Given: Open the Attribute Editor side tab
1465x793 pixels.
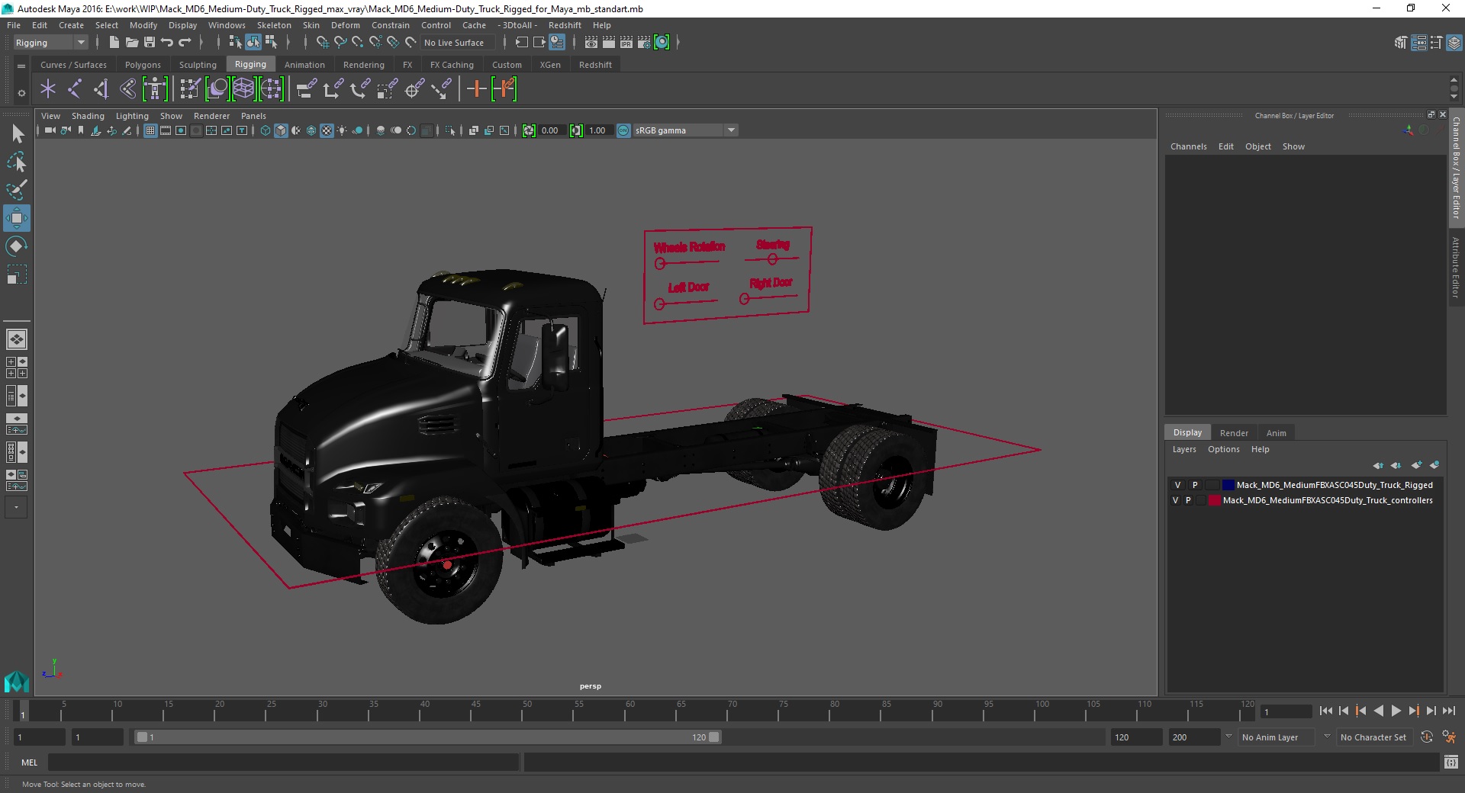Looking at the screenshot, I should (1456, 267).
